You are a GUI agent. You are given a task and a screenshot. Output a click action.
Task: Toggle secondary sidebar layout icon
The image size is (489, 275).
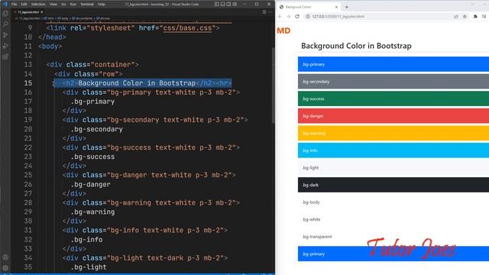click(228, 4)
